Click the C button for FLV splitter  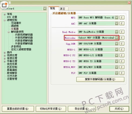click(122, 73)
